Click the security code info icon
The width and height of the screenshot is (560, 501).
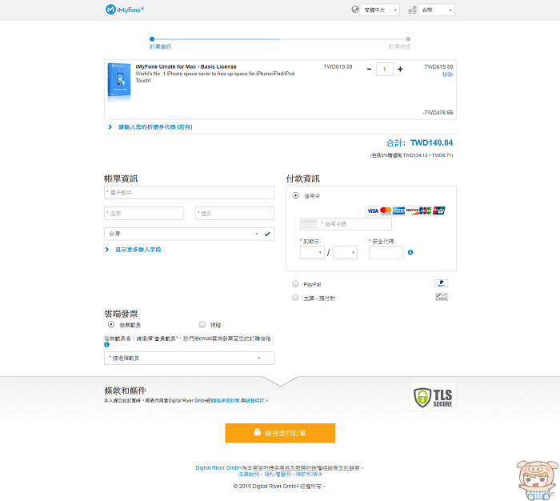410,252
